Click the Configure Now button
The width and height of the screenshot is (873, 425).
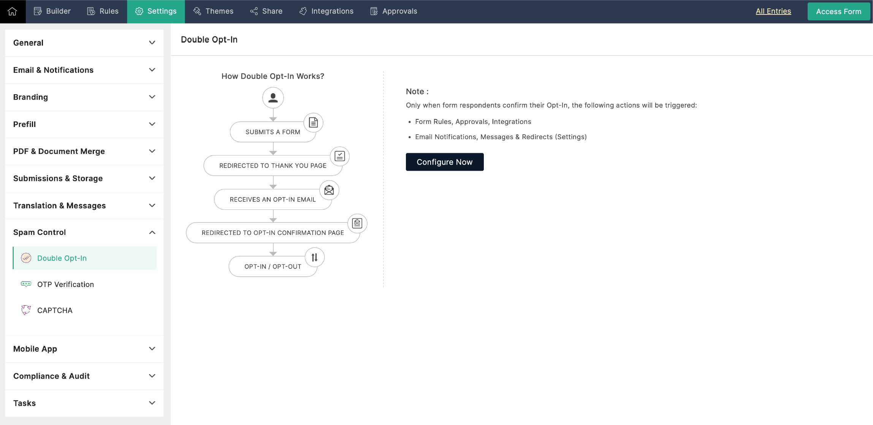pos(444,162)
